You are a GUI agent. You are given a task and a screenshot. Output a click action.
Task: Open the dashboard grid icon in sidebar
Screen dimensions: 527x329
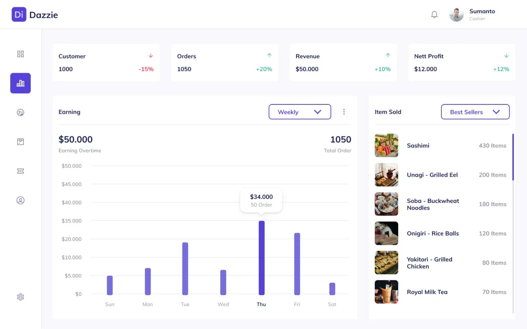click(21, 54)
